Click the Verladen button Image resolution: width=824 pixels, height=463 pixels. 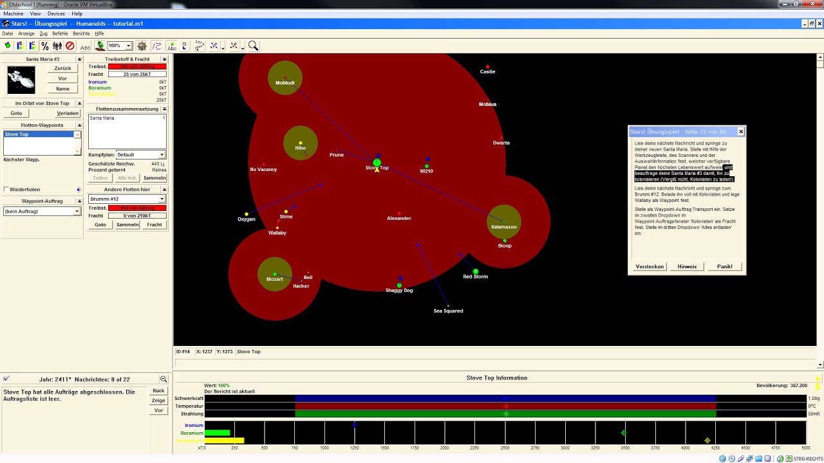click(x=68, y=113)
